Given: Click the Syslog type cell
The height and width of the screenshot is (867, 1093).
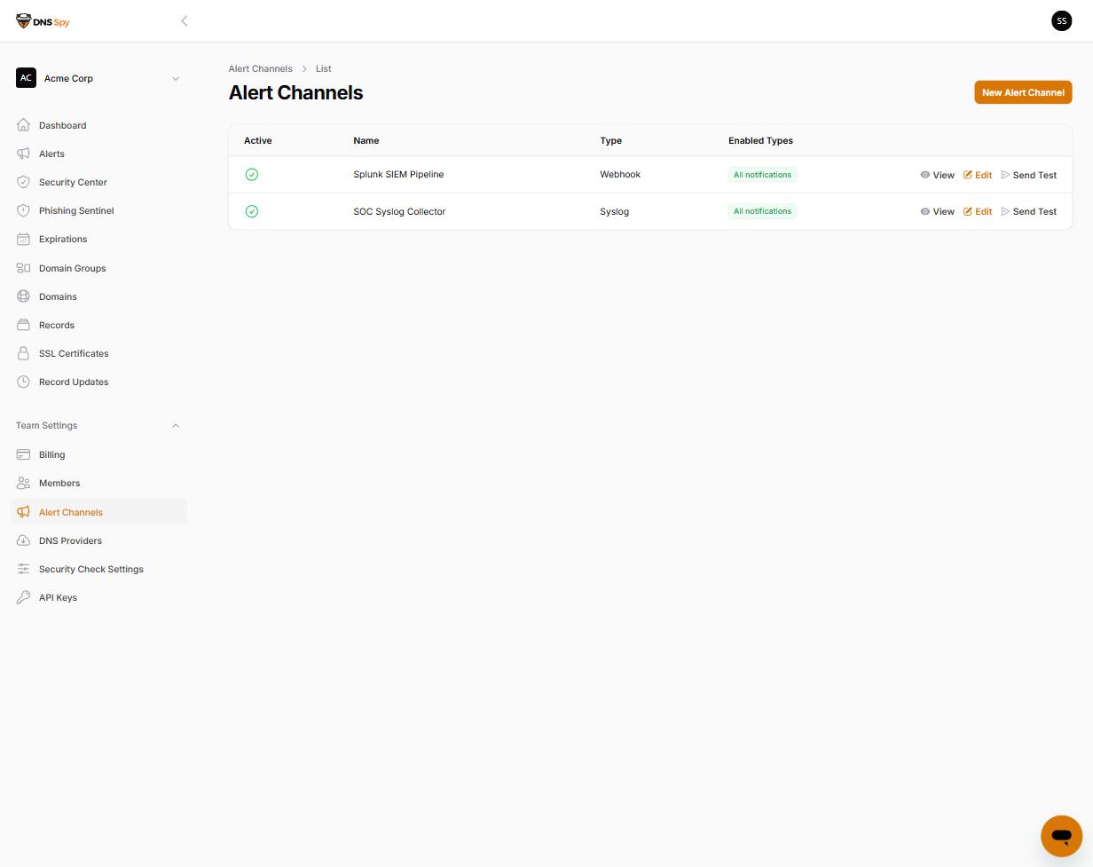Looking at the screenshot, I should click(x=614, y=211).
